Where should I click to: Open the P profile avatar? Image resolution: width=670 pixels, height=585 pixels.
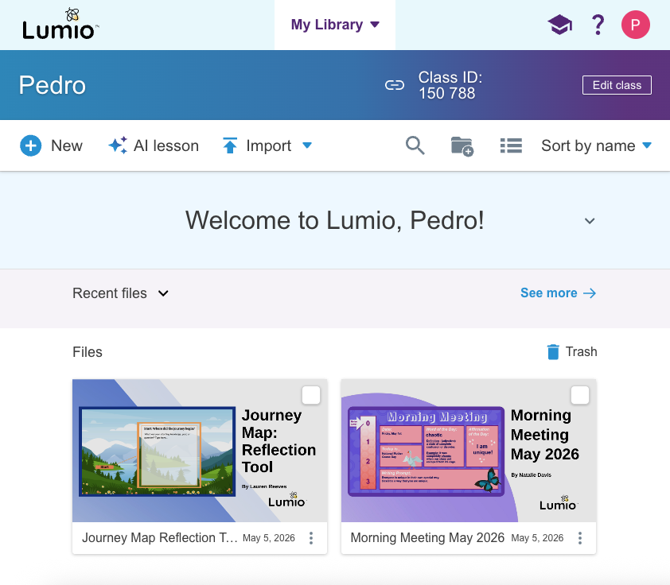point(636,25)
